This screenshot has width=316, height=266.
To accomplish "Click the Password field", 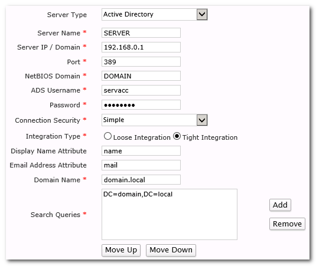I will tap(141, 105).
